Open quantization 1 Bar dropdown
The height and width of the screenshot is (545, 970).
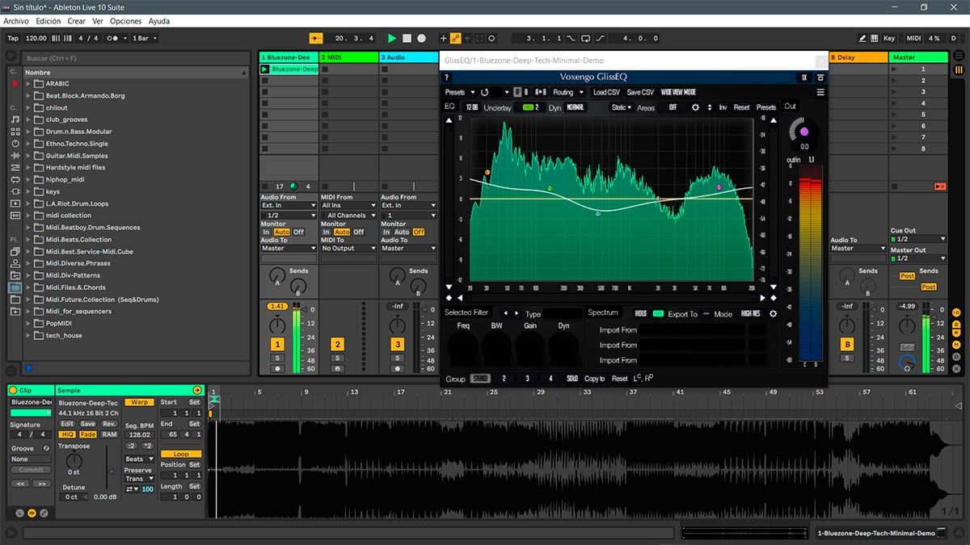coord(144,38)
